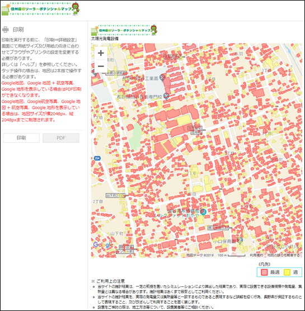Click the Google logo on the map
Viewport: 305px width, 311px height.
click(103, 245)
